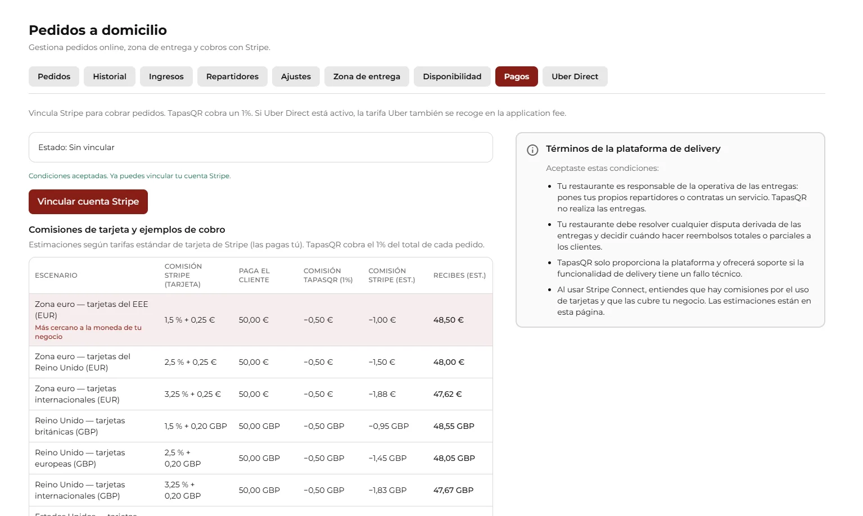Image resolution: width=863 pixels, height=516 pixels.
Task: Click the 47,67 GBP received amount
Action: [453, 490]
